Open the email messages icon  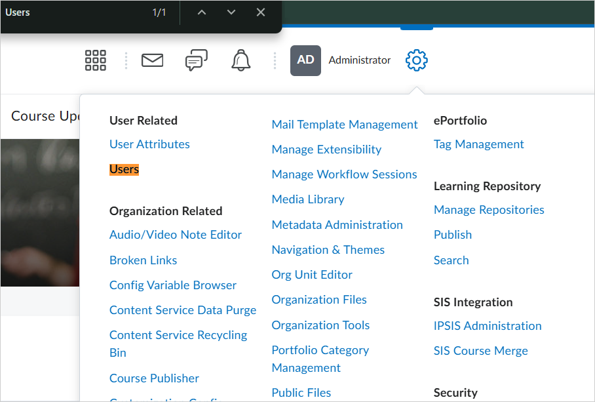point(152,60)
